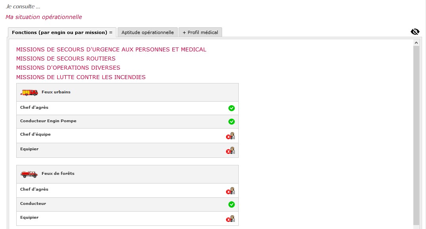The height and width of the screenshot is (229, 426).
Task: Click green check icon for Chef d'agrès urbain
Action: [232, 108]
